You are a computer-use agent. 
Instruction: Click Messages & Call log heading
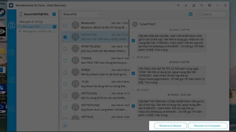pyautogui.click(x=31, y=22)
